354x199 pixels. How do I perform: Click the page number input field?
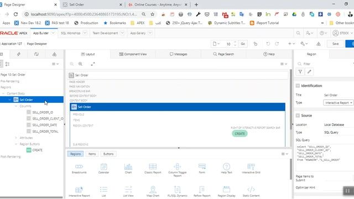point(229,44)
